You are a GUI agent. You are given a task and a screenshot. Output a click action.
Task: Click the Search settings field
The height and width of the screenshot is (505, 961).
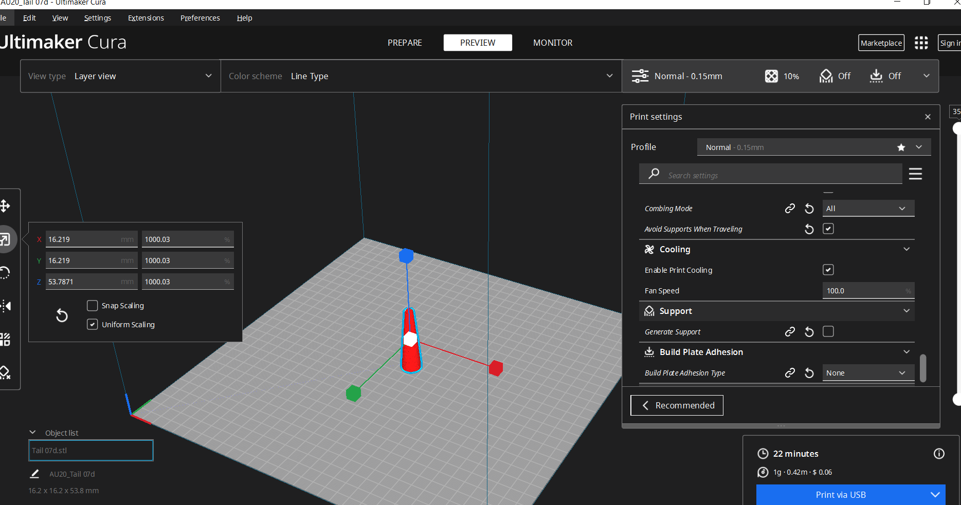click(x=771, y=174)
